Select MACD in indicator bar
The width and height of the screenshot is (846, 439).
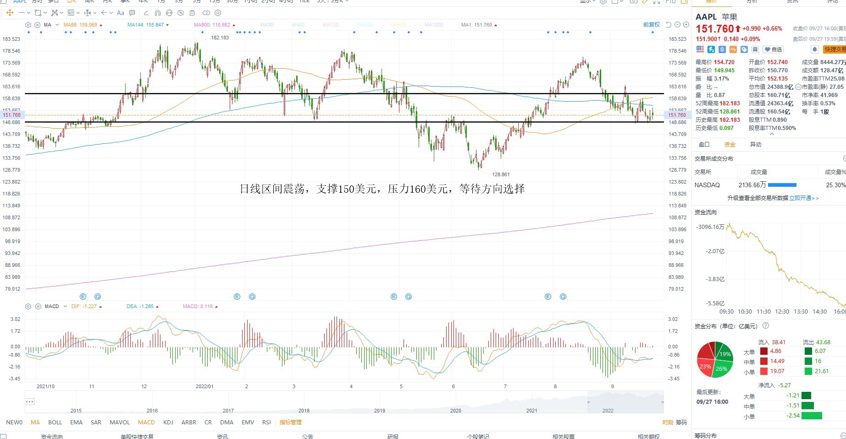146,422
